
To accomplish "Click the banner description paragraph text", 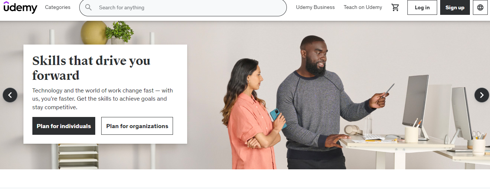I will coord(103,99).
